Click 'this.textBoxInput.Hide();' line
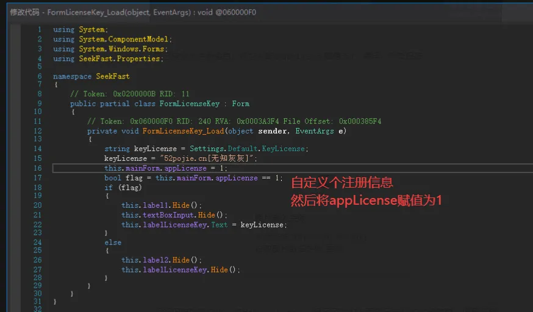 coord(174,215)
